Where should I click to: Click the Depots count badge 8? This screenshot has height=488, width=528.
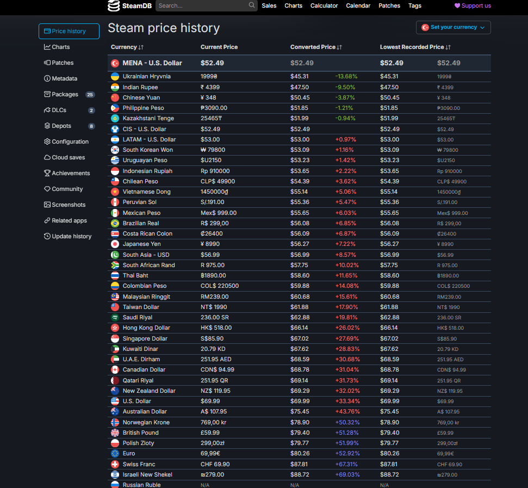click(91, 126)
